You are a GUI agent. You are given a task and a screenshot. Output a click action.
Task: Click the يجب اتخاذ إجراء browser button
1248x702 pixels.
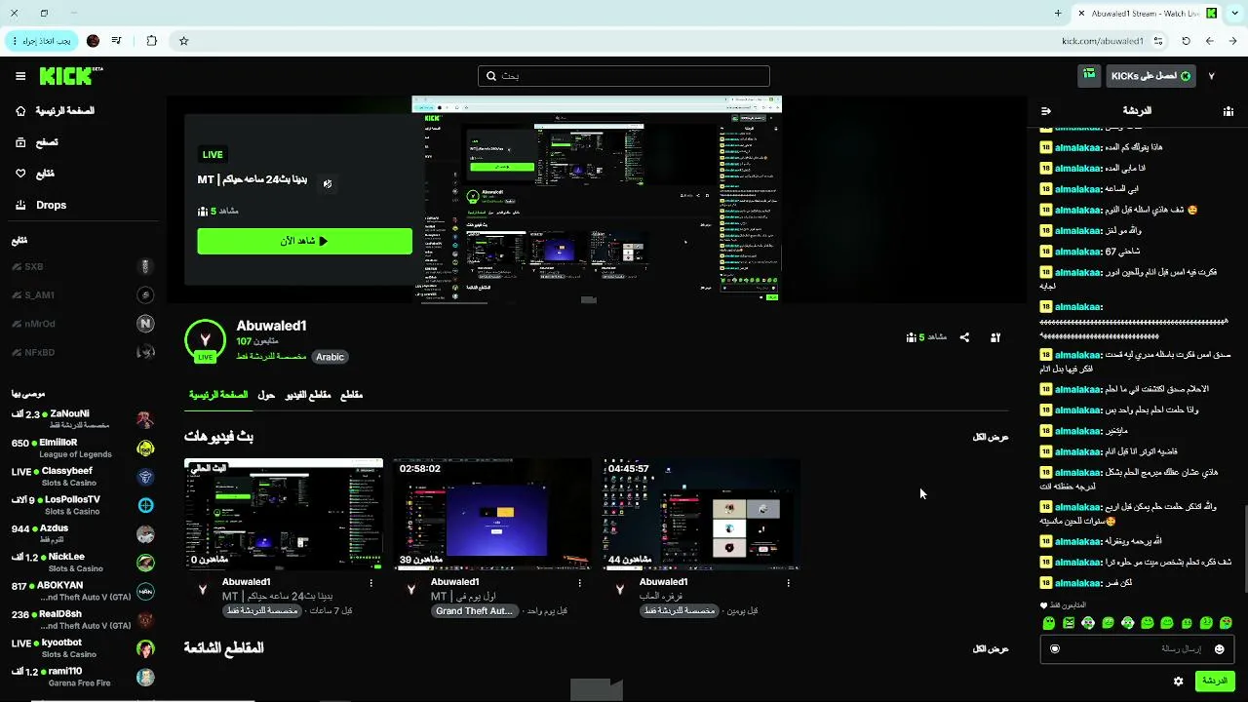(41, 41)
